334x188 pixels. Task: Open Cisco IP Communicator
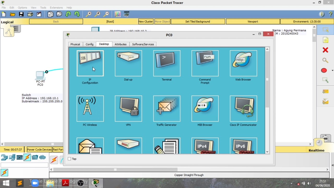point(243,109)
